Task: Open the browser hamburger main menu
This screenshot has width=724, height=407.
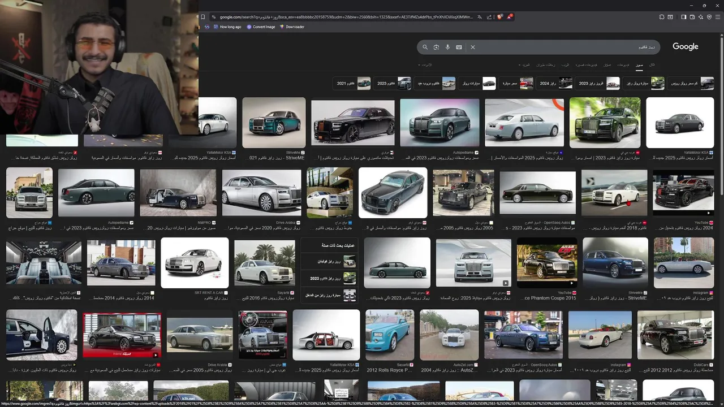Action: tap(718, 17)
